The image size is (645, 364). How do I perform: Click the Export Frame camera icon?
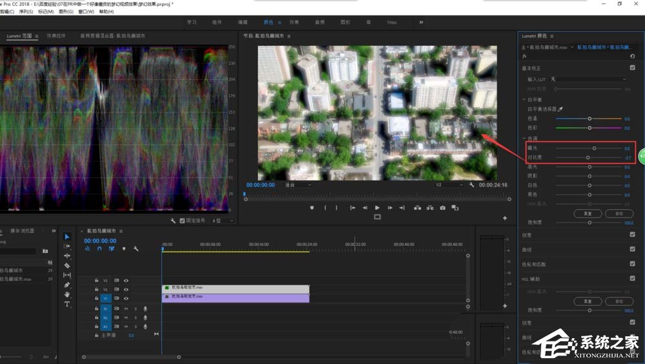point(442,208)
